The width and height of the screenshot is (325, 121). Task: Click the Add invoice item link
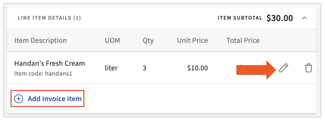[54, 99]
